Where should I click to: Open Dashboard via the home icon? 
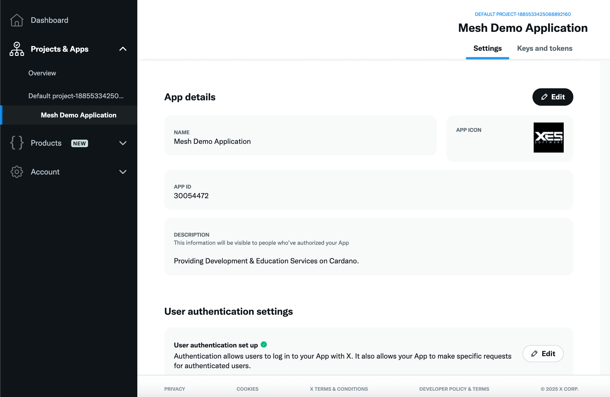tap(17, 20)
